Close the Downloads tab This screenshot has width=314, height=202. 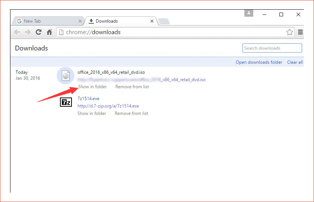click(152, 21)
